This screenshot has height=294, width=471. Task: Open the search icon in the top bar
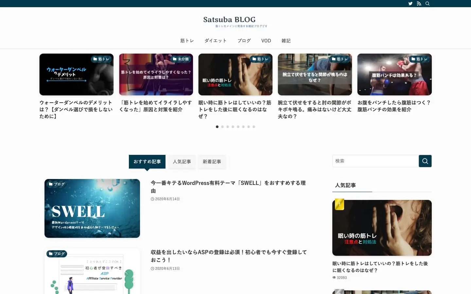[427, 3]
